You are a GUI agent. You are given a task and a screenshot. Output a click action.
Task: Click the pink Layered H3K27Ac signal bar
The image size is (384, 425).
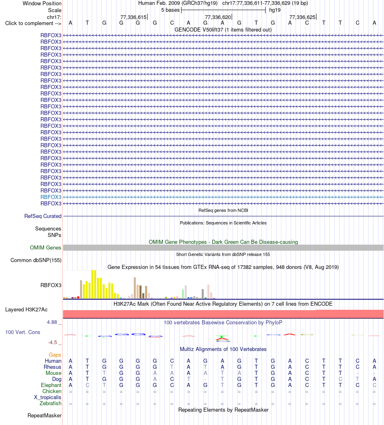pyautogui.click(x=223, y=314)
